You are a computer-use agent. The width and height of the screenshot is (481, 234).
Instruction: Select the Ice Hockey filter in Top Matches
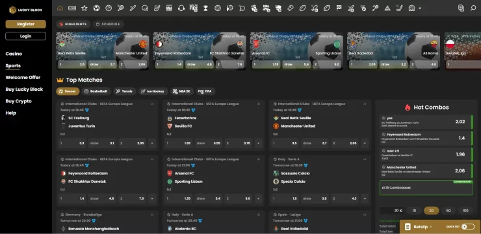(153, 91)
